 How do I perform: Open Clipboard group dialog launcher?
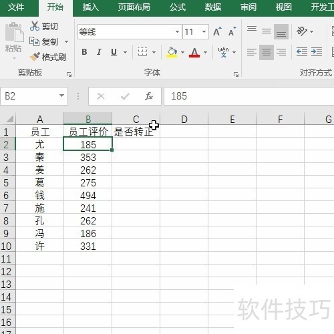69,74
